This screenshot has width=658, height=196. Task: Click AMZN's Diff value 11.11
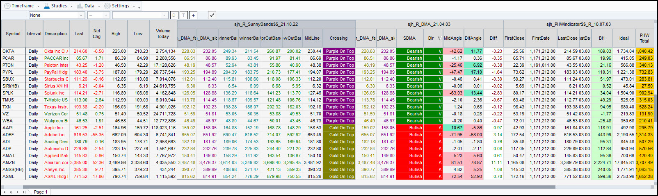tap(493, 162)
